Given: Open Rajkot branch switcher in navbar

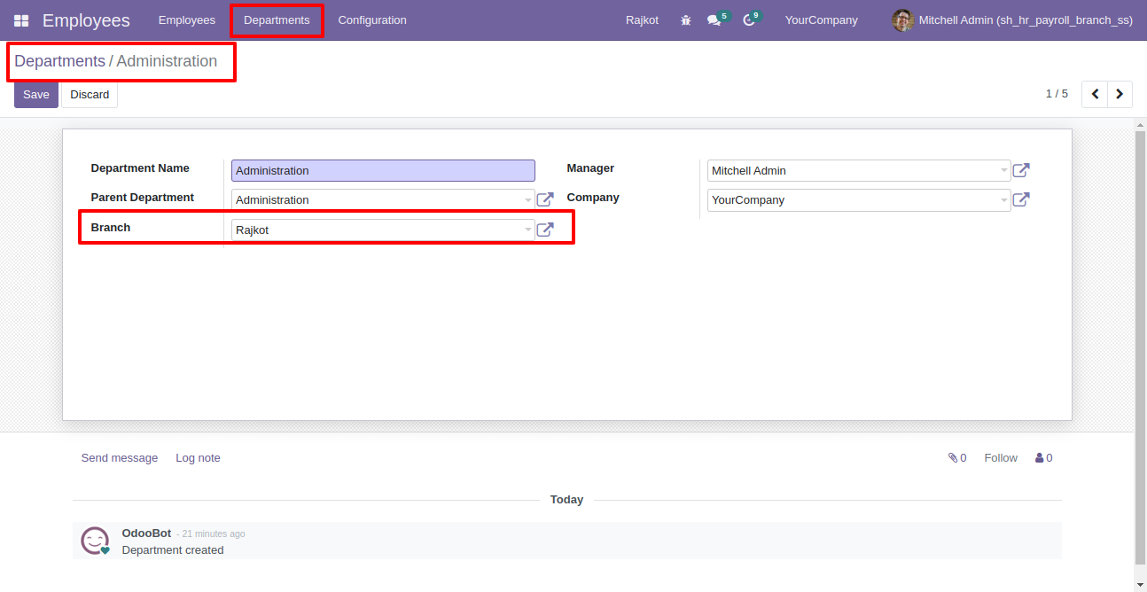Looking at the screenshot, I should 642,19.
